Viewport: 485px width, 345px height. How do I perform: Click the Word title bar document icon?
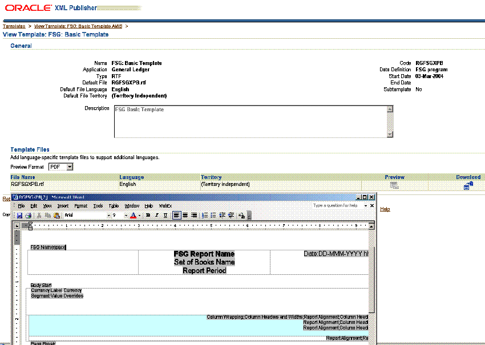(15, 197)
